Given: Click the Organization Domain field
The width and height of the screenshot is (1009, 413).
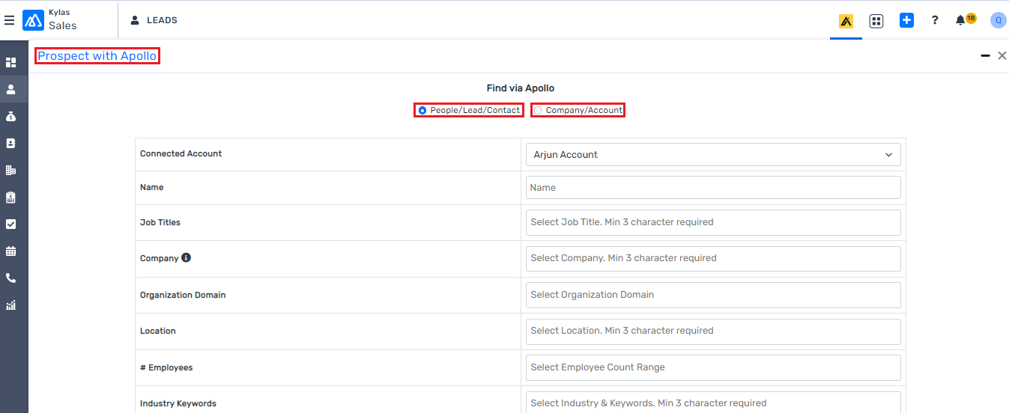Looking at the screenshot, I should click(713, 295).
